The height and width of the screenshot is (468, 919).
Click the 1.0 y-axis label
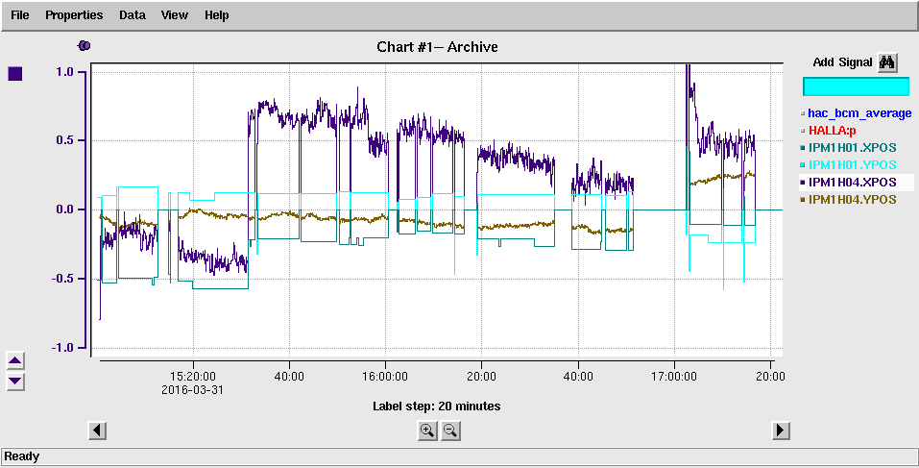click(64, 71)
